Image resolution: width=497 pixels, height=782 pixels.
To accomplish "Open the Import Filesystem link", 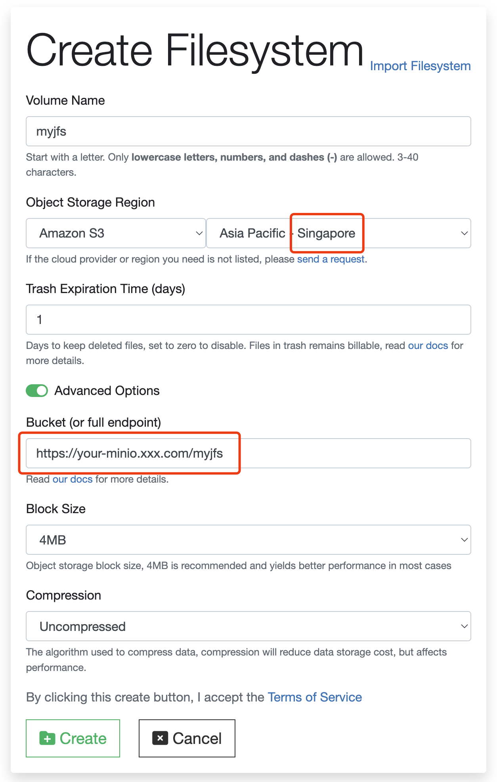I will [x=420, y=66].
